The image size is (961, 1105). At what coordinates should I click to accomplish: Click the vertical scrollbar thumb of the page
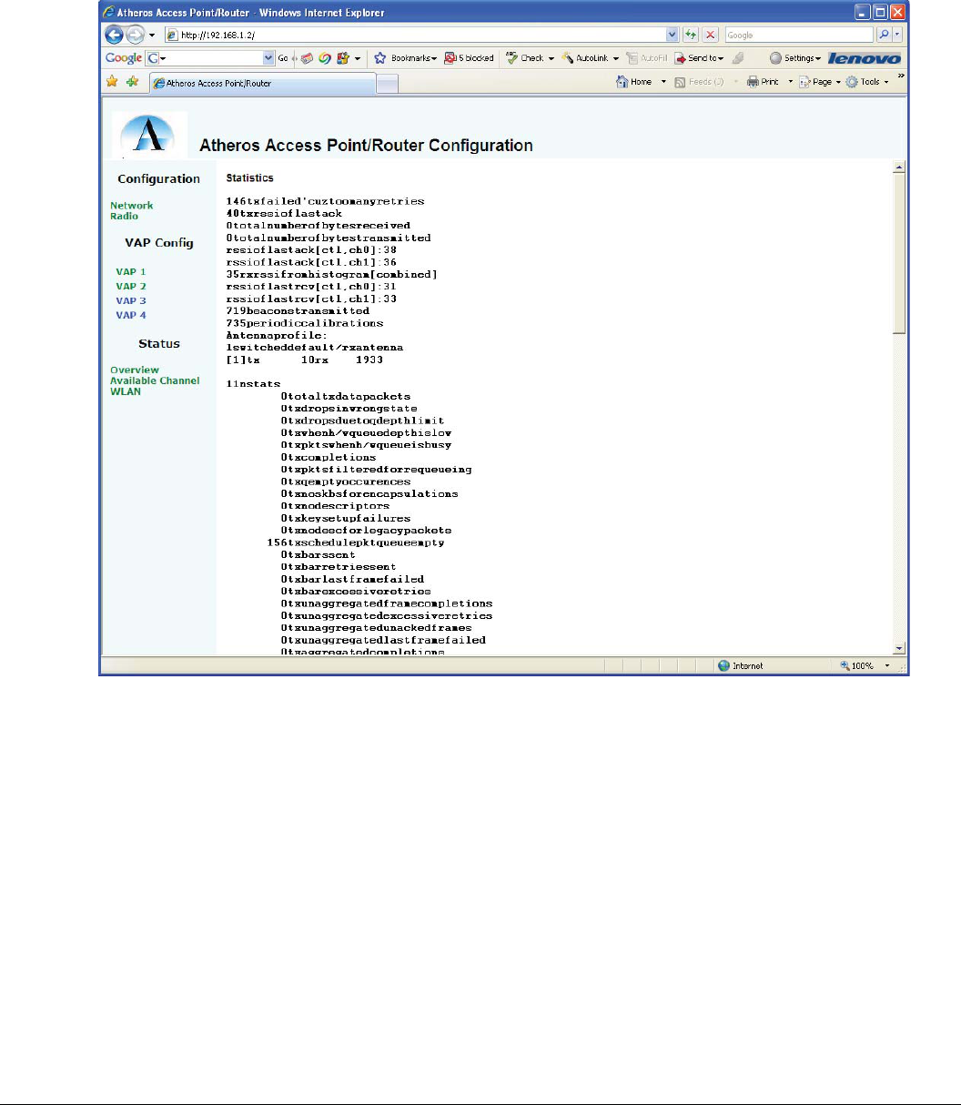899,254
